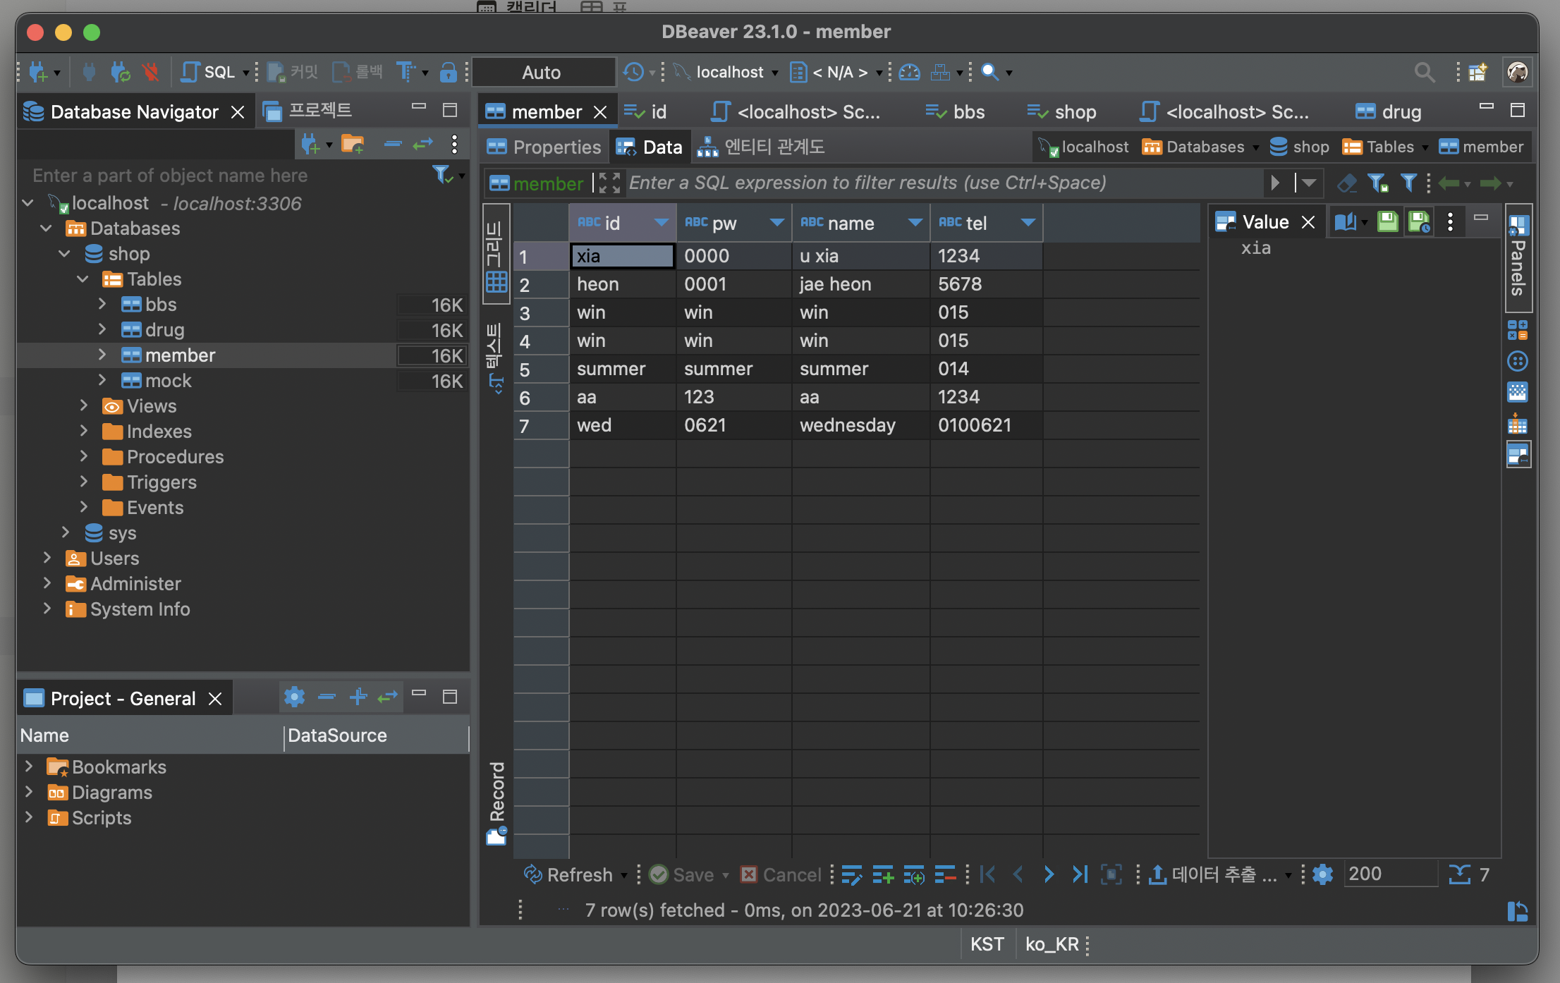Image resolution: width=1560 pixels, height=983 pixels.
Task: Collapse the shop database node
Action: (x=64, y=254)
